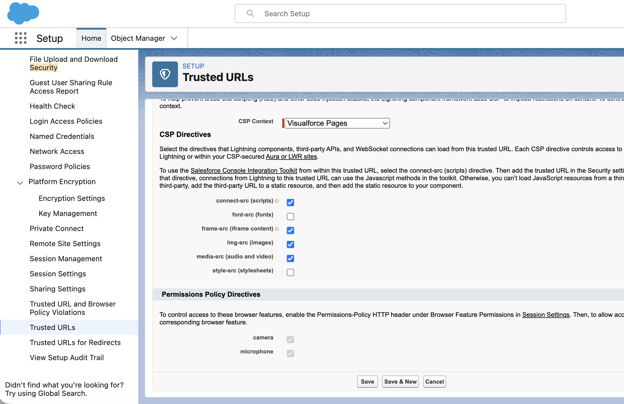This screenshot has height=404, width=624.
Task: Select Trusted URLs in the sidebar
Action: pyautogui.click(x=53, y=327)
